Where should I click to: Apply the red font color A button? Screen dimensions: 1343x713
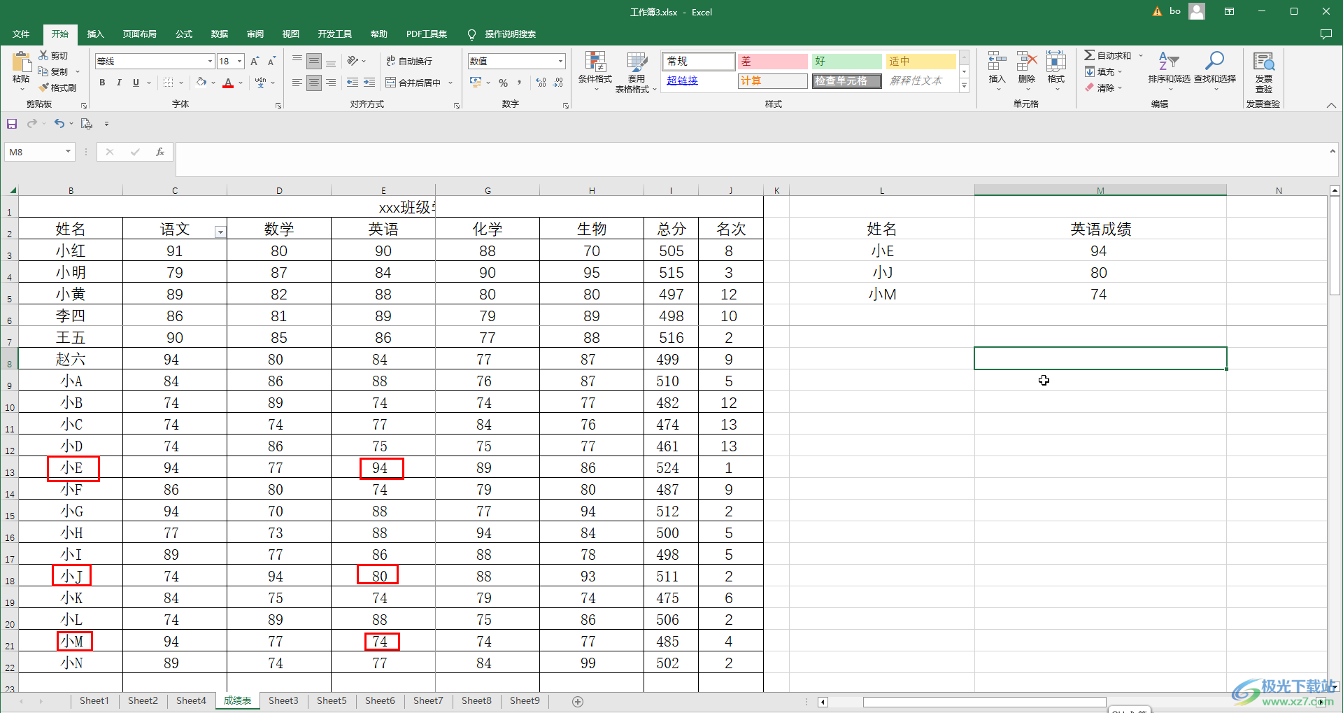[x=228, y=83]
